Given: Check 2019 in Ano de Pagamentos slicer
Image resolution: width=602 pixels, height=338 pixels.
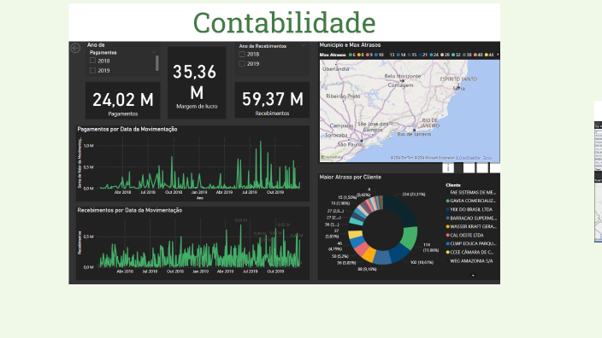Looking at the screenshot, I should [92, 71].
